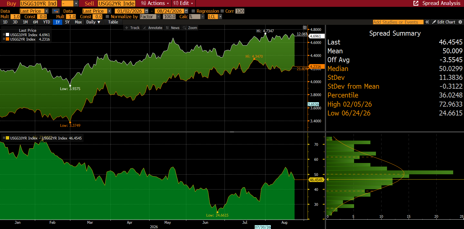Click the StDev statistic label
The image size is (464, 229).
click(x=336, y=77)
